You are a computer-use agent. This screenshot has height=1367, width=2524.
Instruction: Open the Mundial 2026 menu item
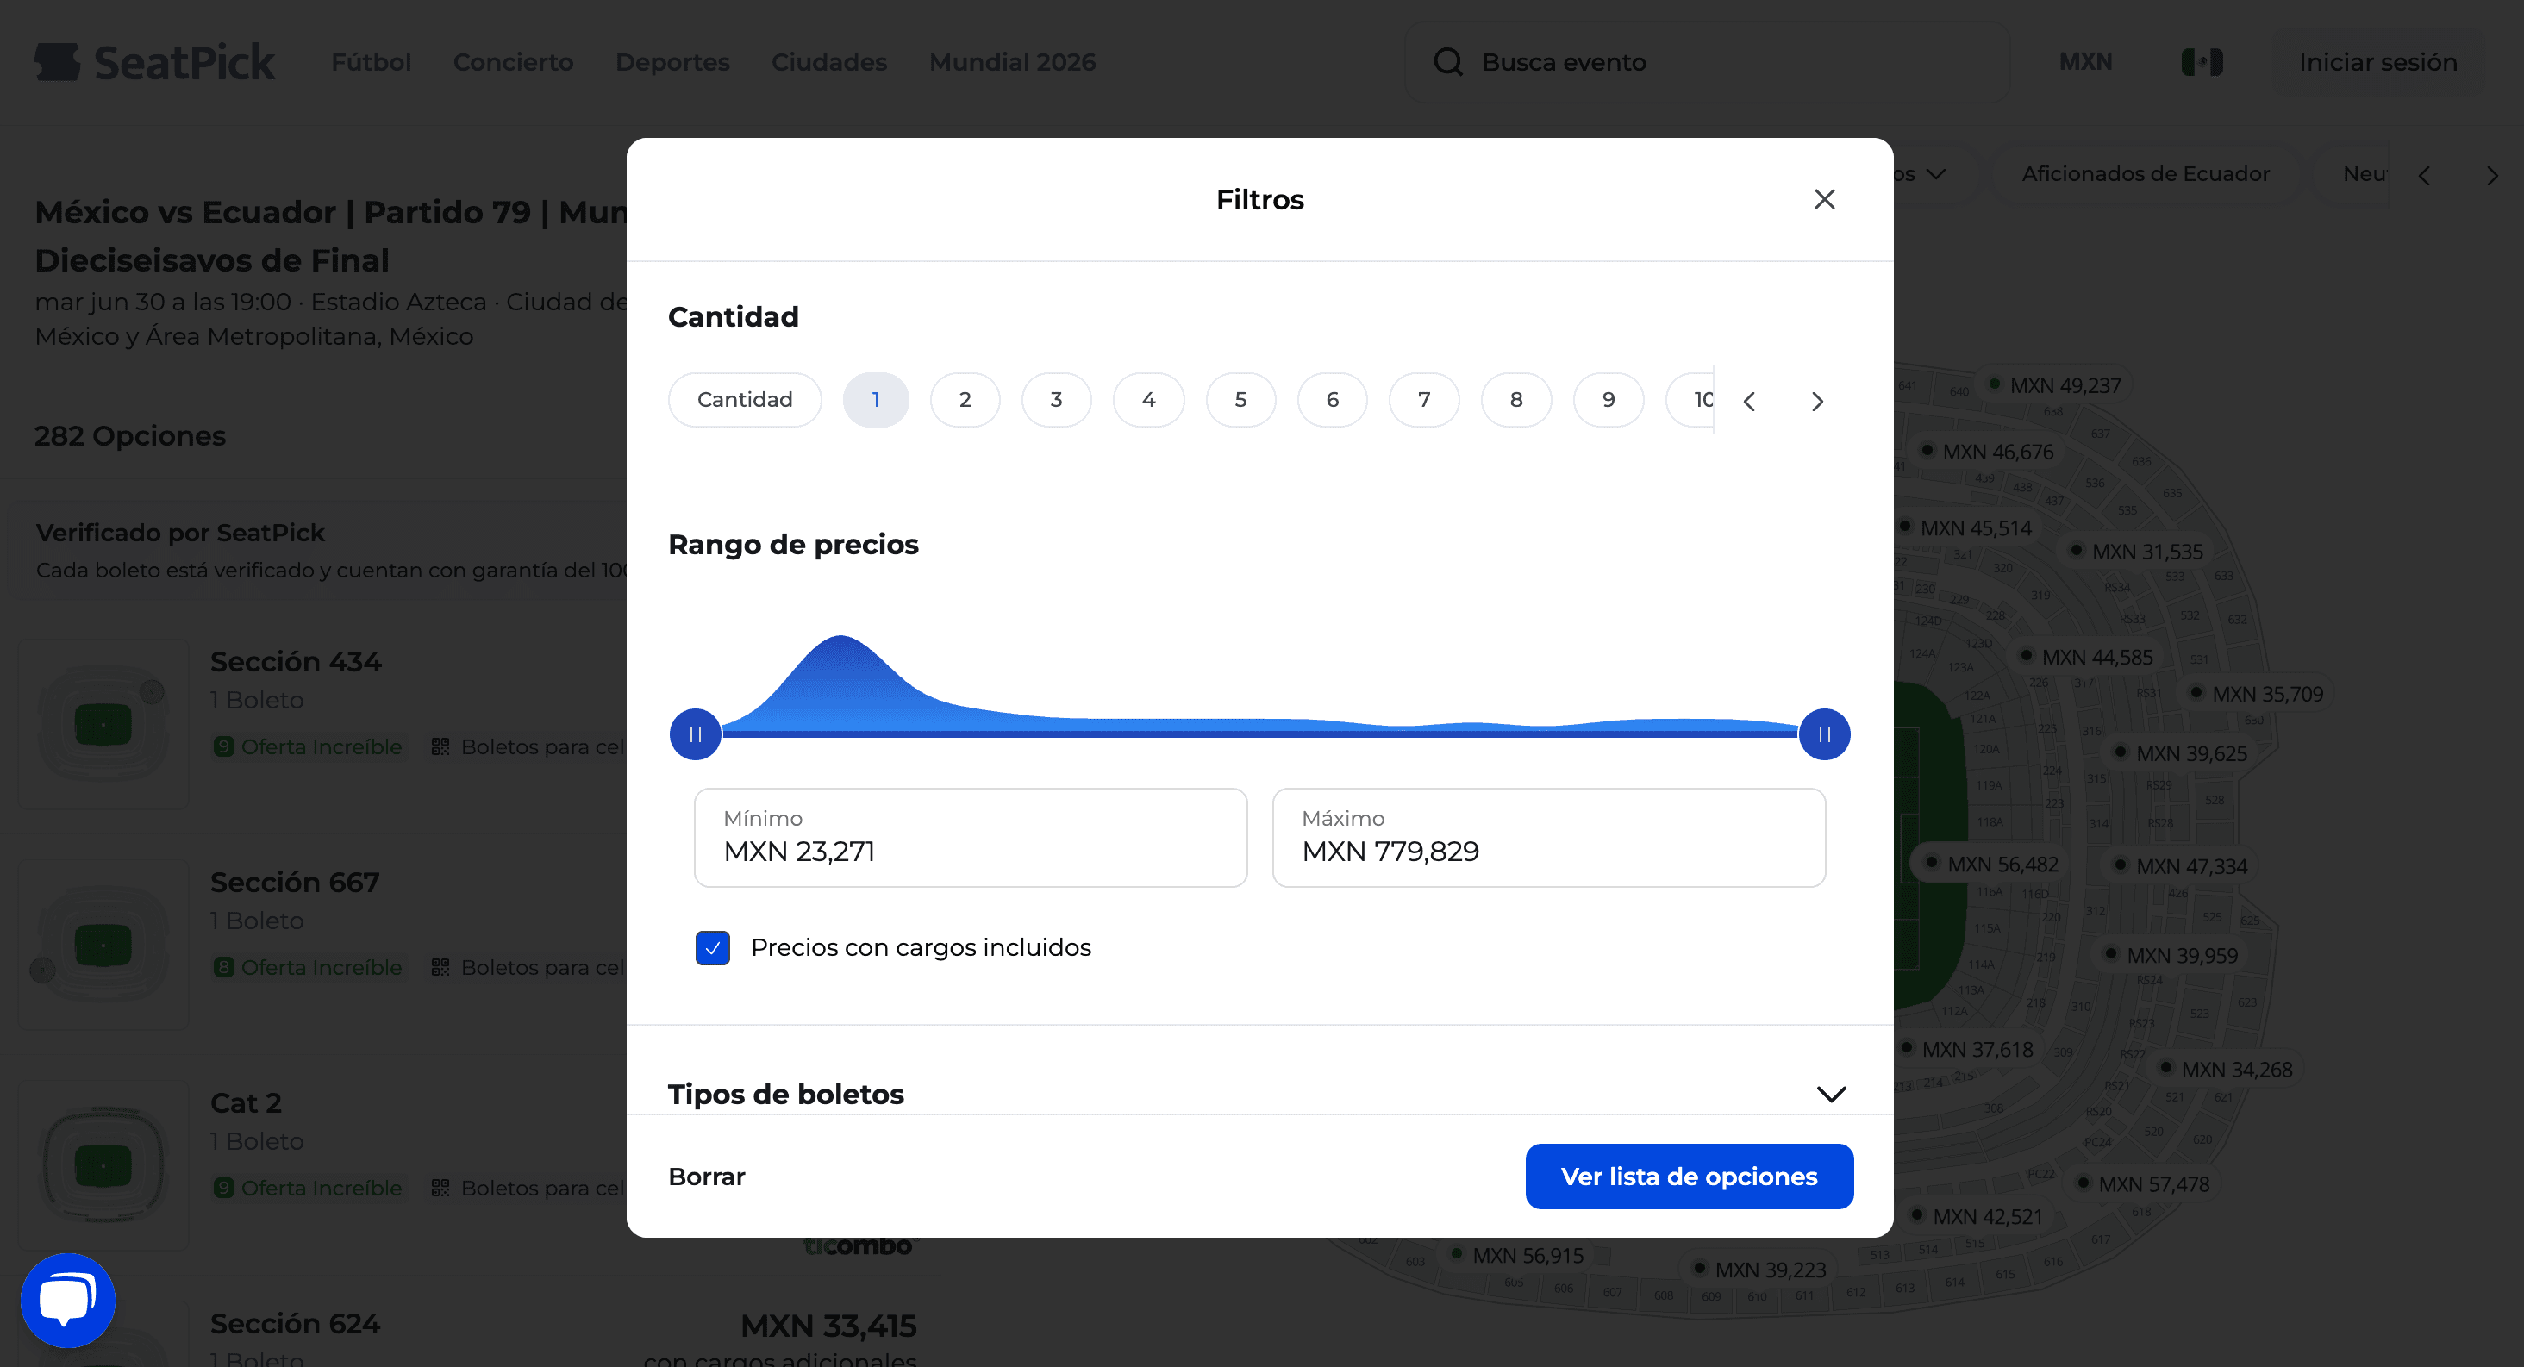[x=1012, y=62]
